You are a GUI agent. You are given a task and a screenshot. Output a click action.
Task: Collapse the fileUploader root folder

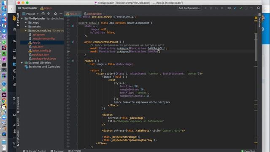(x=22, y=19)
